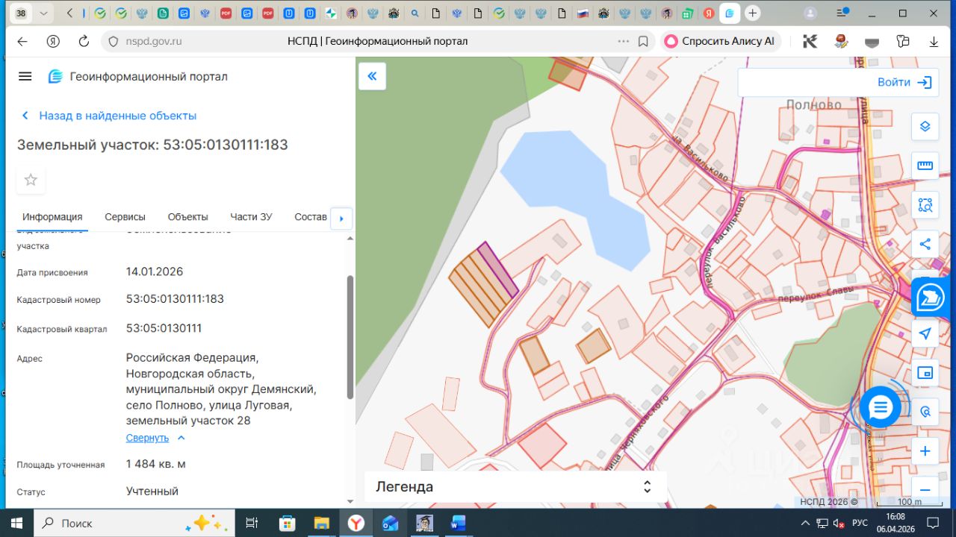Click the share map icon
The image size is (956, 537).
click(925, 244)
